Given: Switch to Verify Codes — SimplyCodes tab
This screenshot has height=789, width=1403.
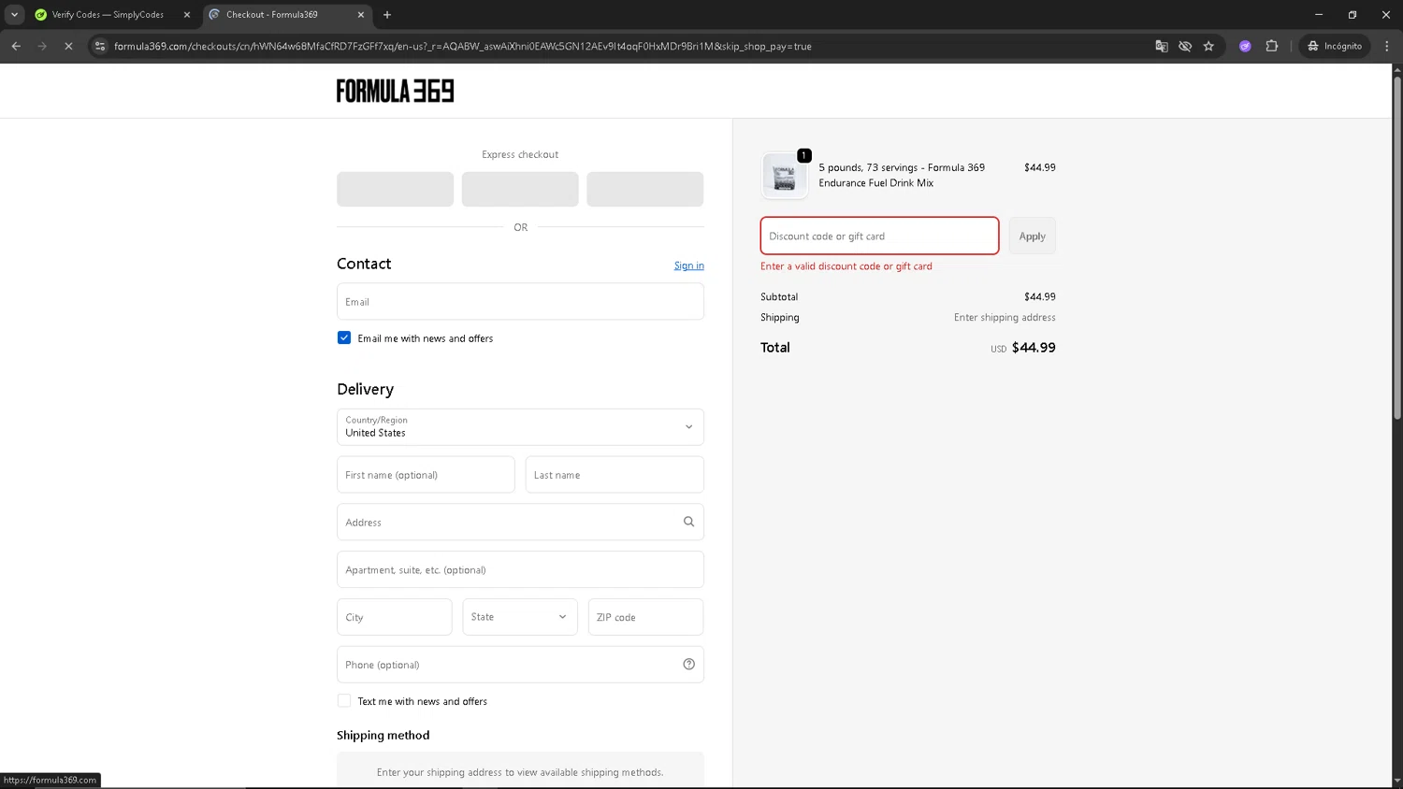Looking at the screenshot, I should pos(108,14).
